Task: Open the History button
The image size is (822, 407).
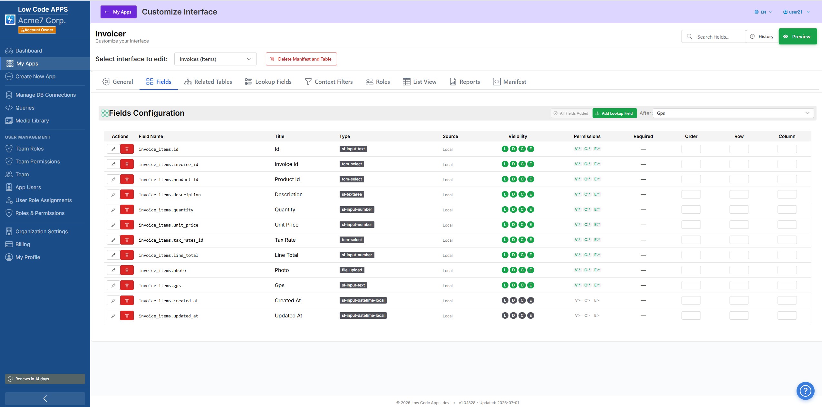Action: [x=762, y=36]
